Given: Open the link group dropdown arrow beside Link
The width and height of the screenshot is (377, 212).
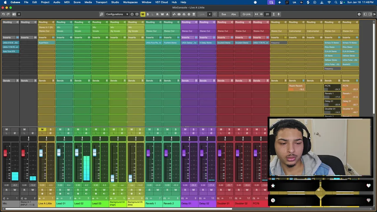Looking at the screenshot, I should pyautogui.click(x=210, y=14).
